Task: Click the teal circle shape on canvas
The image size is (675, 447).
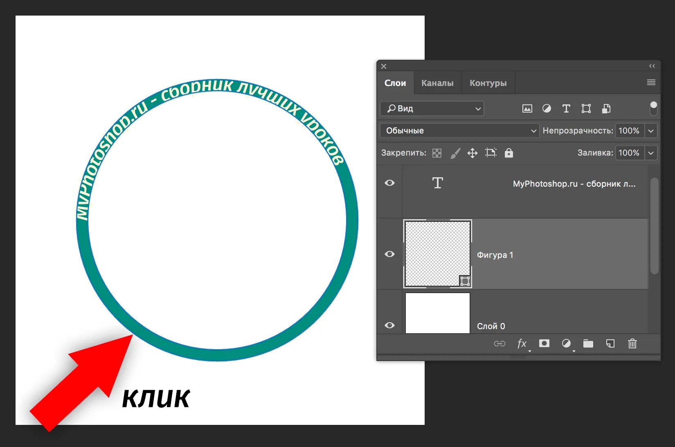Action: click(x=217, y=355)
